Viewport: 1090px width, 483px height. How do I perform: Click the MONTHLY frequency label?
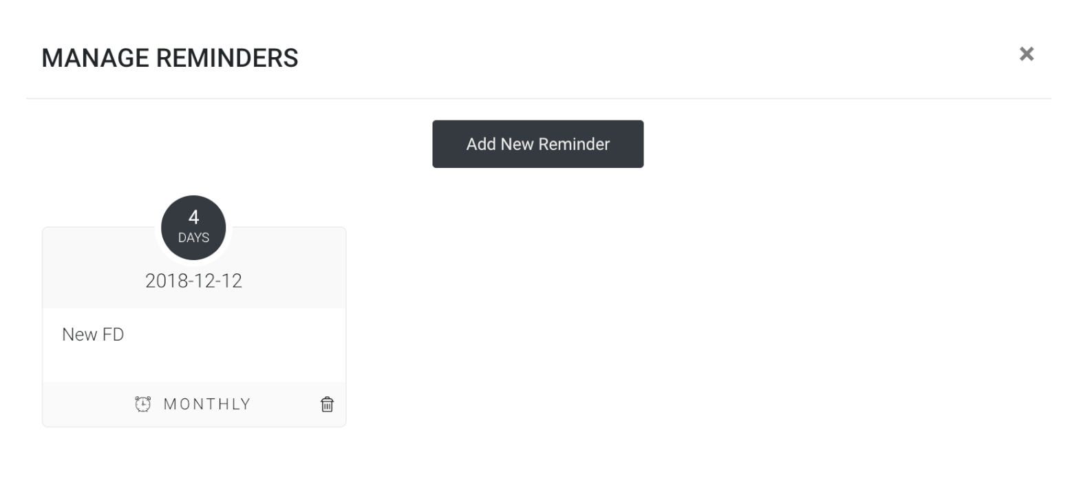click(207, 405)
